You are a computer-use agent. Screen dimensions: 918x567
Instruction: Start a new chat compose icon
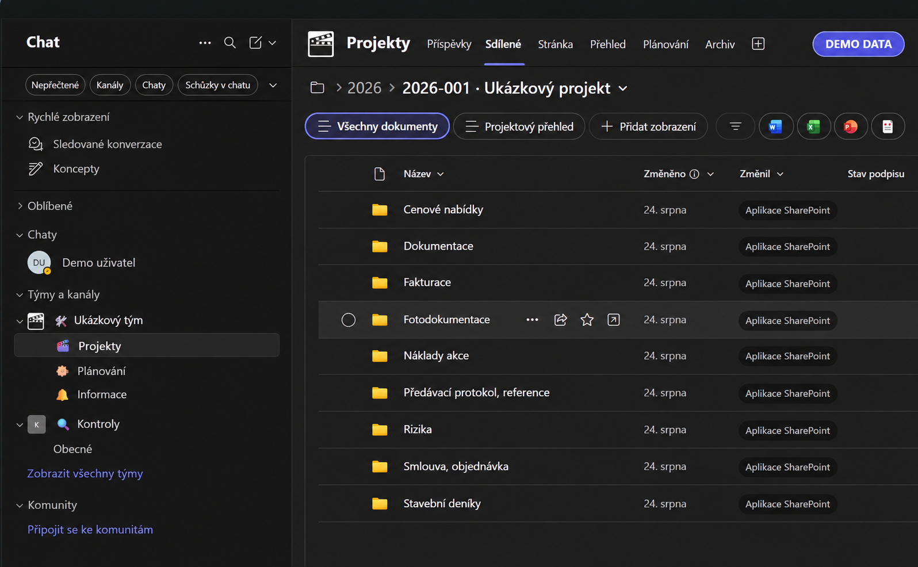[255, 43]
